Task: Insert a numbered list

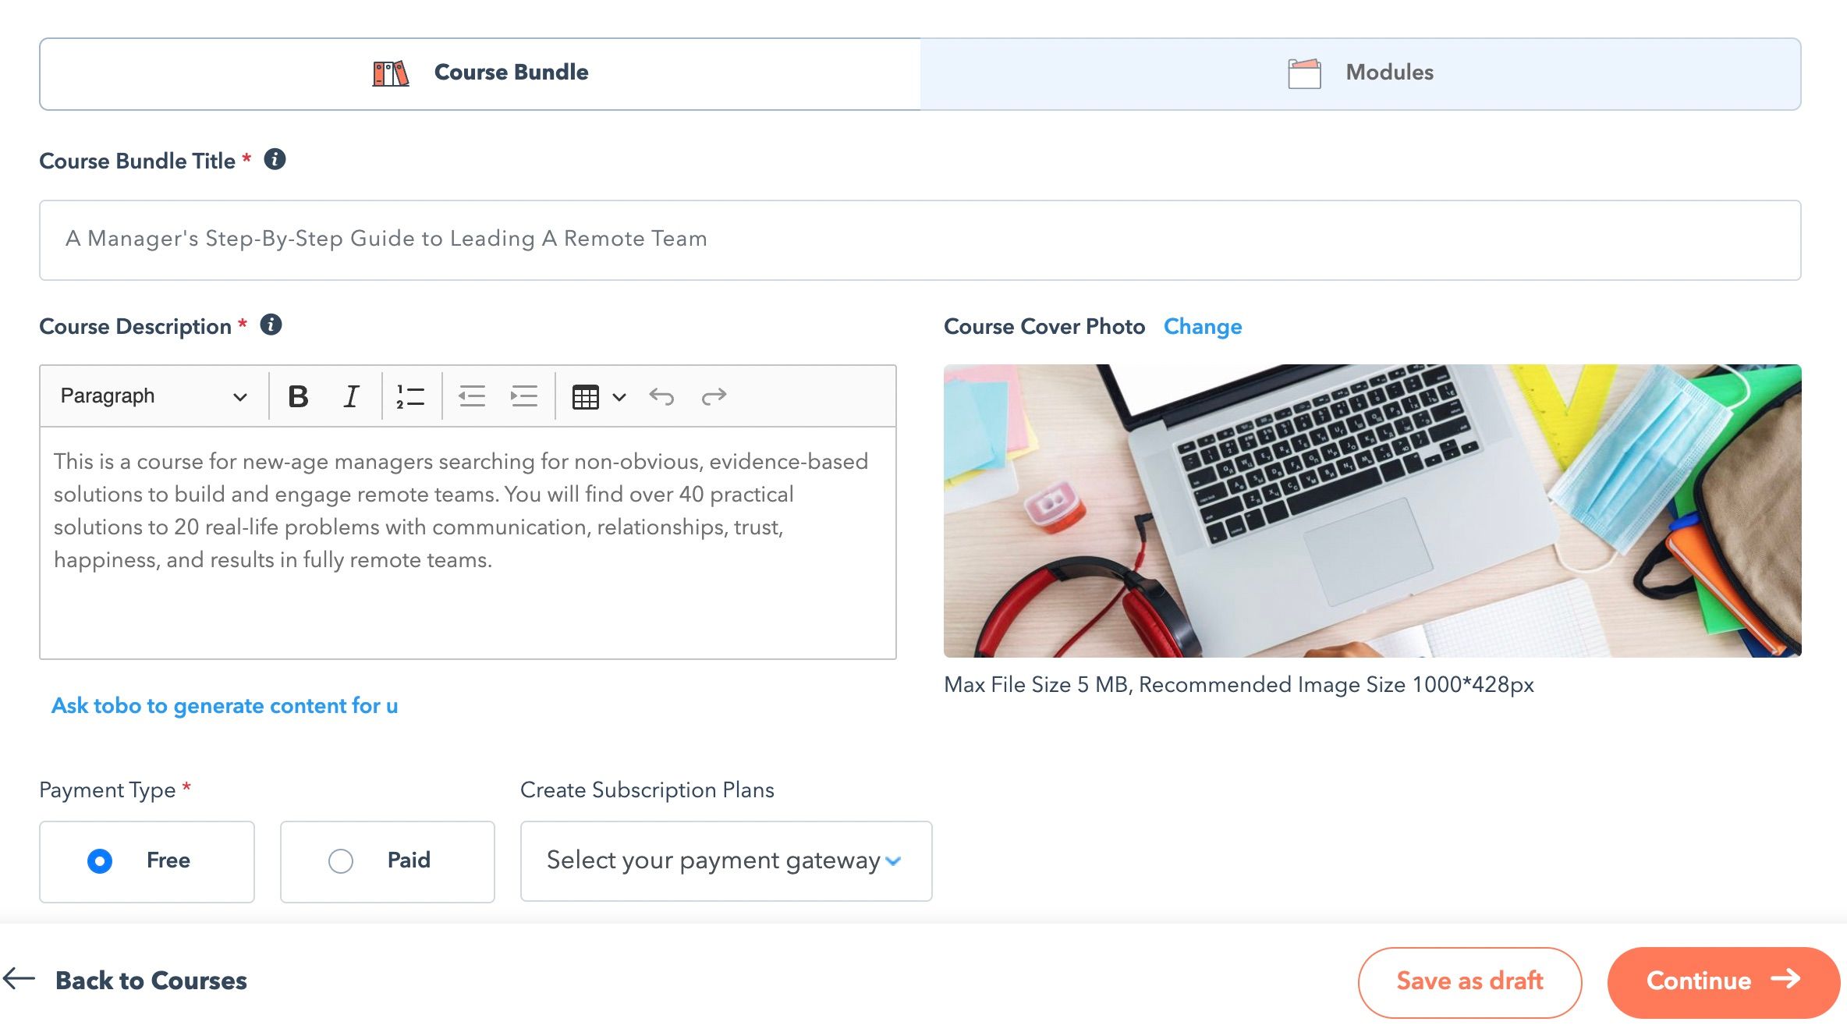Action: click(410, 396)
